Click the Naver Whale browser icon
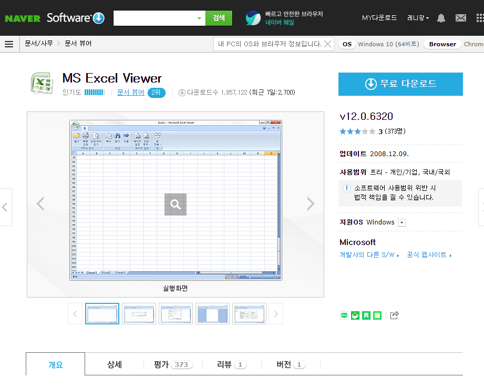This screenshot has width=484, height=388. click(253, 18)
